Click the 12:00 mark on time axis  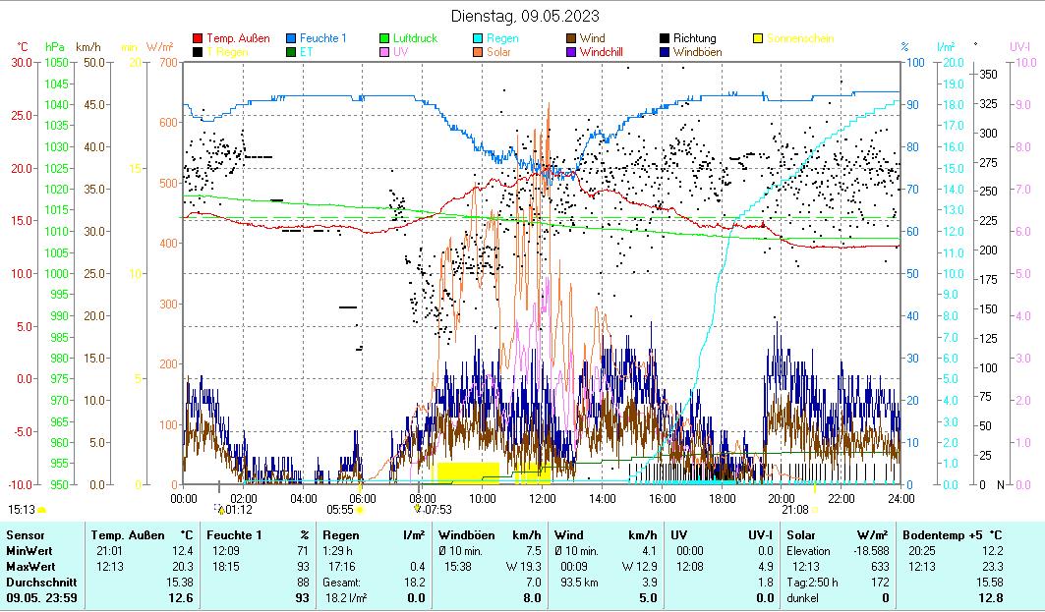pyautogui.click(x=543, y=497)
